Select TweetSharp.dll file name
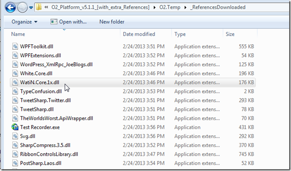This screenshot has height=171, width=291. [x=37, y=109]
